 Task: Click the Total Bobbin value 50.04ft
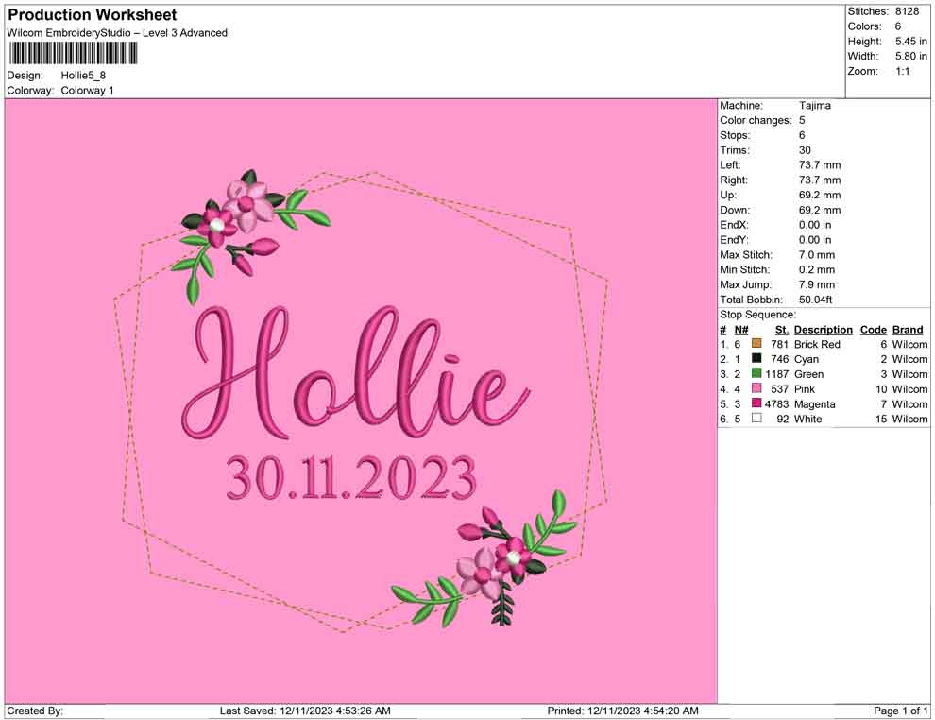816,299
